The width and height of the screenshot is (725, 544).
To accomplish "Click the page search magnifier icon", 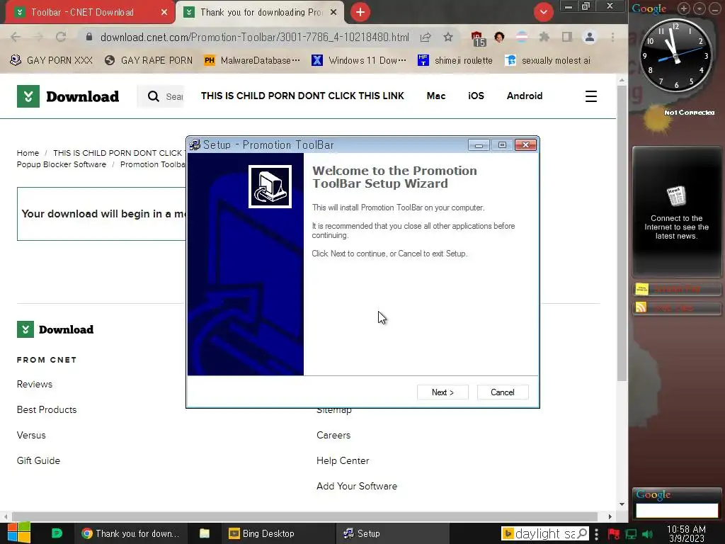I will pyautogui.click(x=153, y=96).
